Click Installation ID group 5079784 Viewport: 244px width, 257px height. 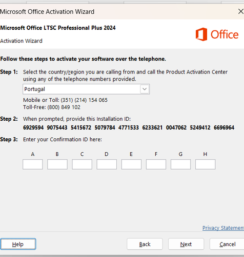click(x=105, y=127)
